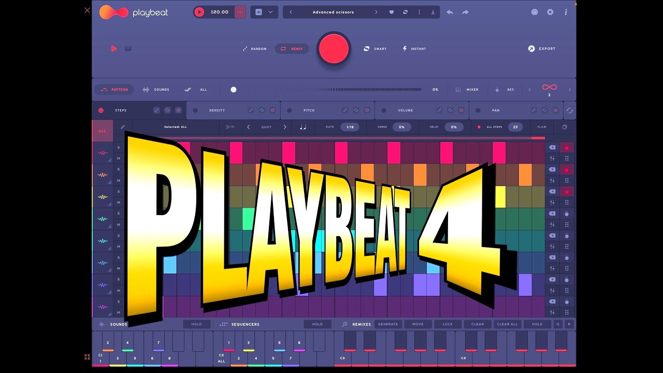The height and width of the screenshot is (373, 663).
Task: Hit the big red remix button
Action: [334, 49]
